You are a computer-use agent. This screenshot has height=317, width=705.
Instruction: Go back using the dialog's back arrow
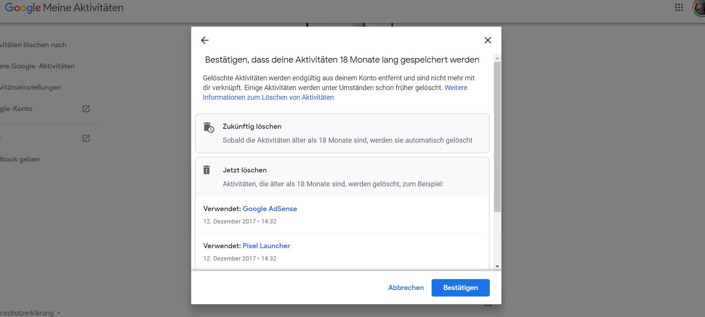pyautogui.click(x=205, y=40)
